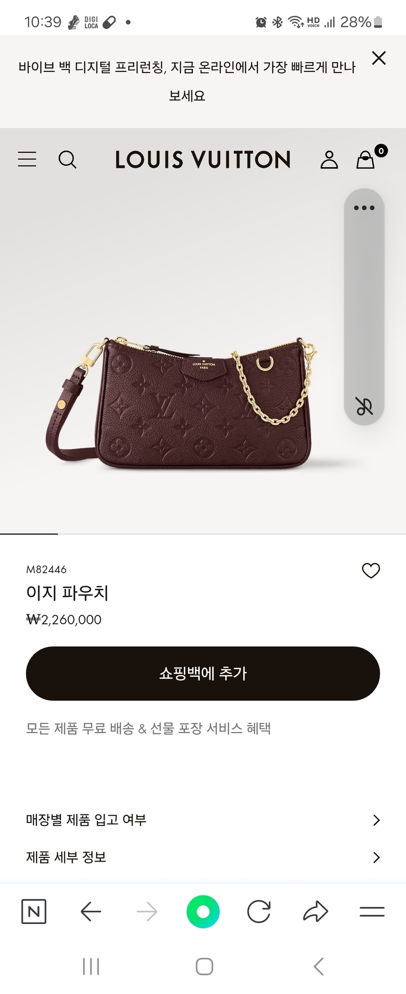Open the 바이브 백 디지털 프리런칭 banner link
The height and width of the screenshot is (994, 406).
(x=187, y=81)
